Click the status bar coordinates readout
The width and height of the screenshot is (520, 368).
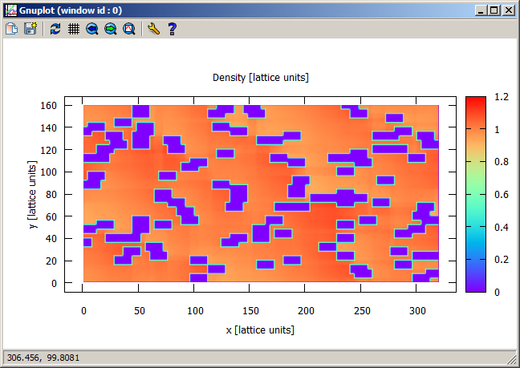[39, 356]
